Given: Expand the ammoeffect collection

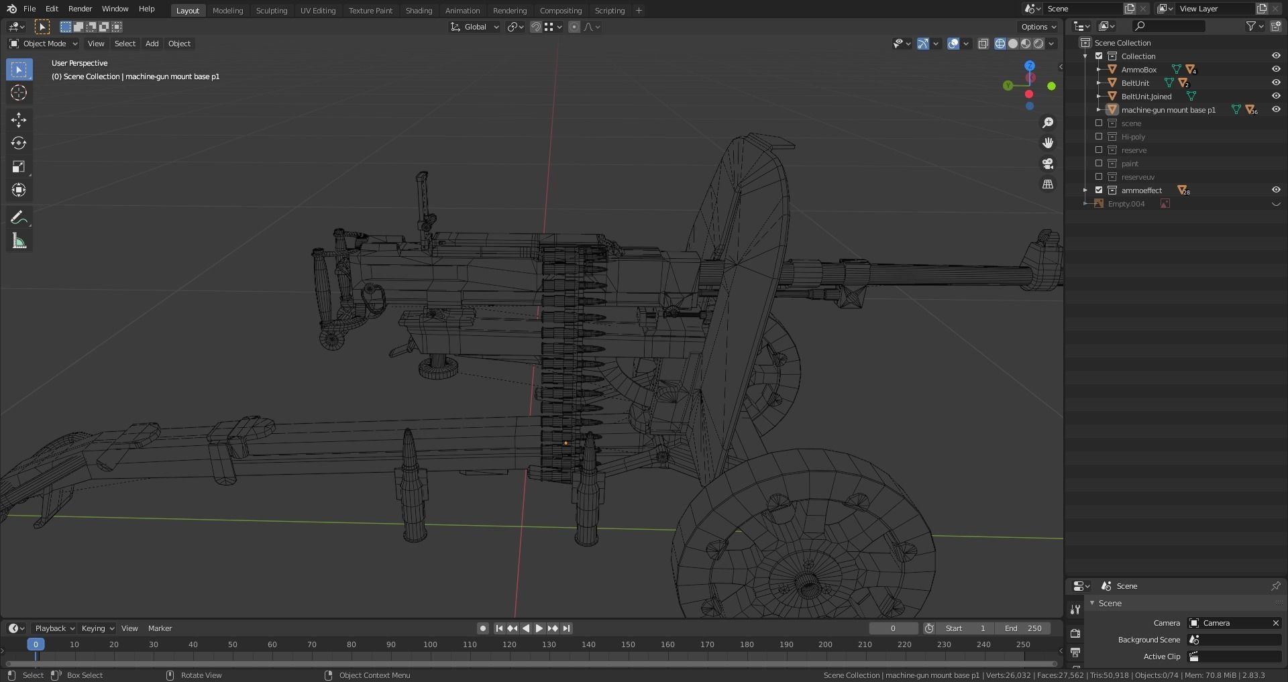Looking at the screenshot, I should point(1085,190).
